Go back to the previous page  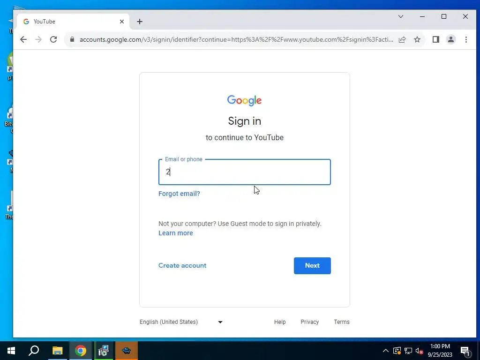coord(23,39)
